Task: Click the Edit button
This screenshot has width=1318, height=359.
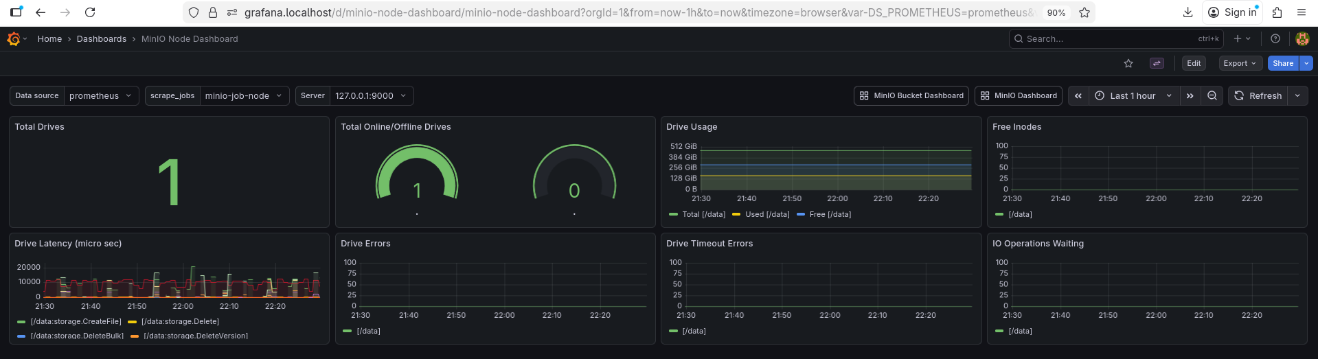Action: click(x=1194, y=63)
